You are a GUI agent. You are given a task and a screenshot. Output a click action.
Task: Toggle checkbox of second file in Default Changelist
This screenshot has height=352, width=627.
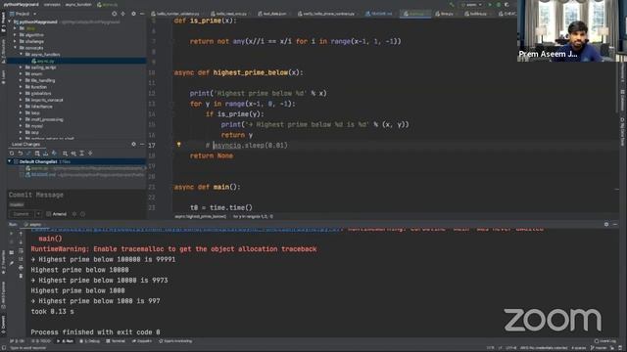click(22, 175)
